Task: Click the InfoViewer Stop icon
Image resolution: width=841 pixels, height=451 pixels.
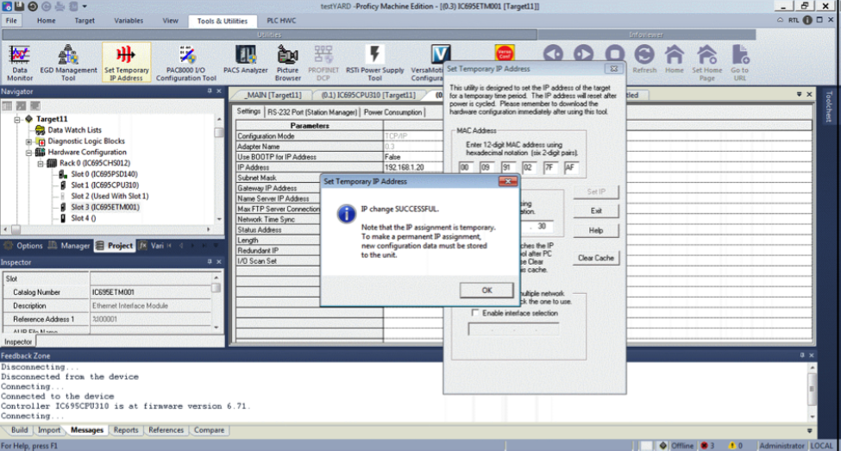Action: pos(615,54)
